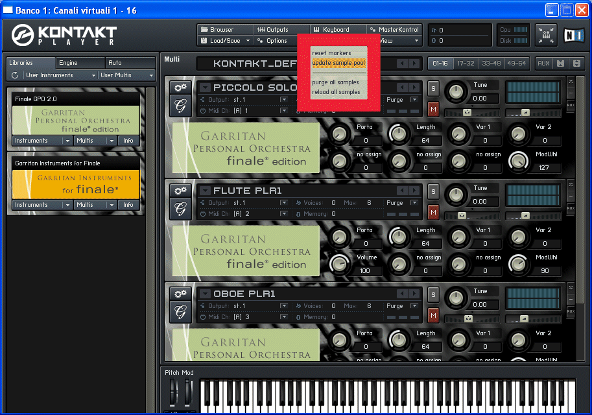The height and width of the screenshot is (415, 592).
Task: Choose 'purge all samples' from menu
Action: pos(335,82)
